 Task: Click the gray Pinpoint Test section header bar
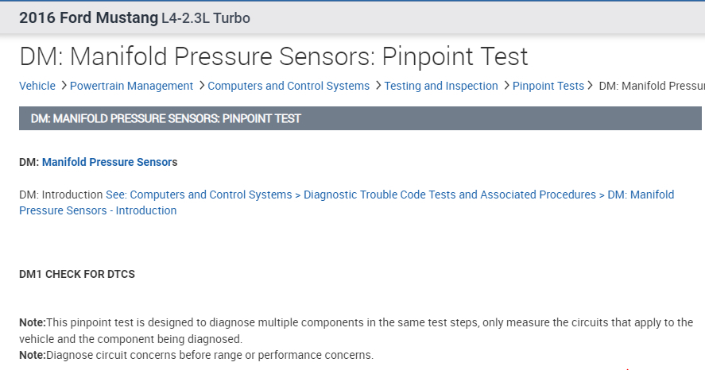(x=360, y=118)
